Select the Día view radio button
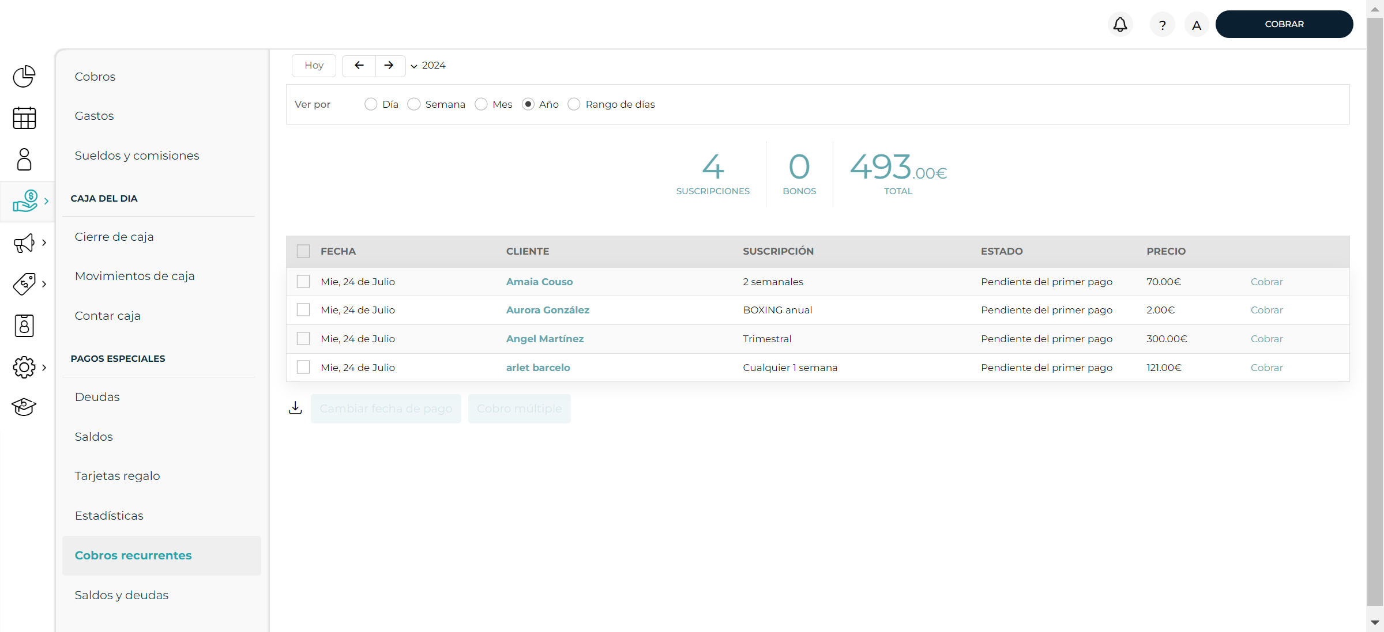This screenshot has width=1384, height=632. [371, 104]
